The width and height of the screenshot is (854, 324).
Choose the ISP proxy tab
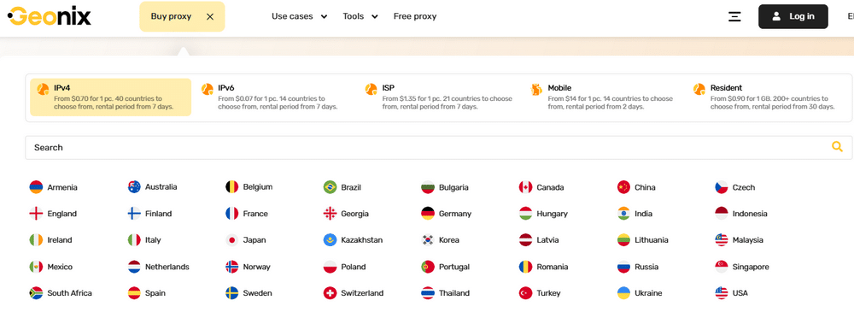440,97
